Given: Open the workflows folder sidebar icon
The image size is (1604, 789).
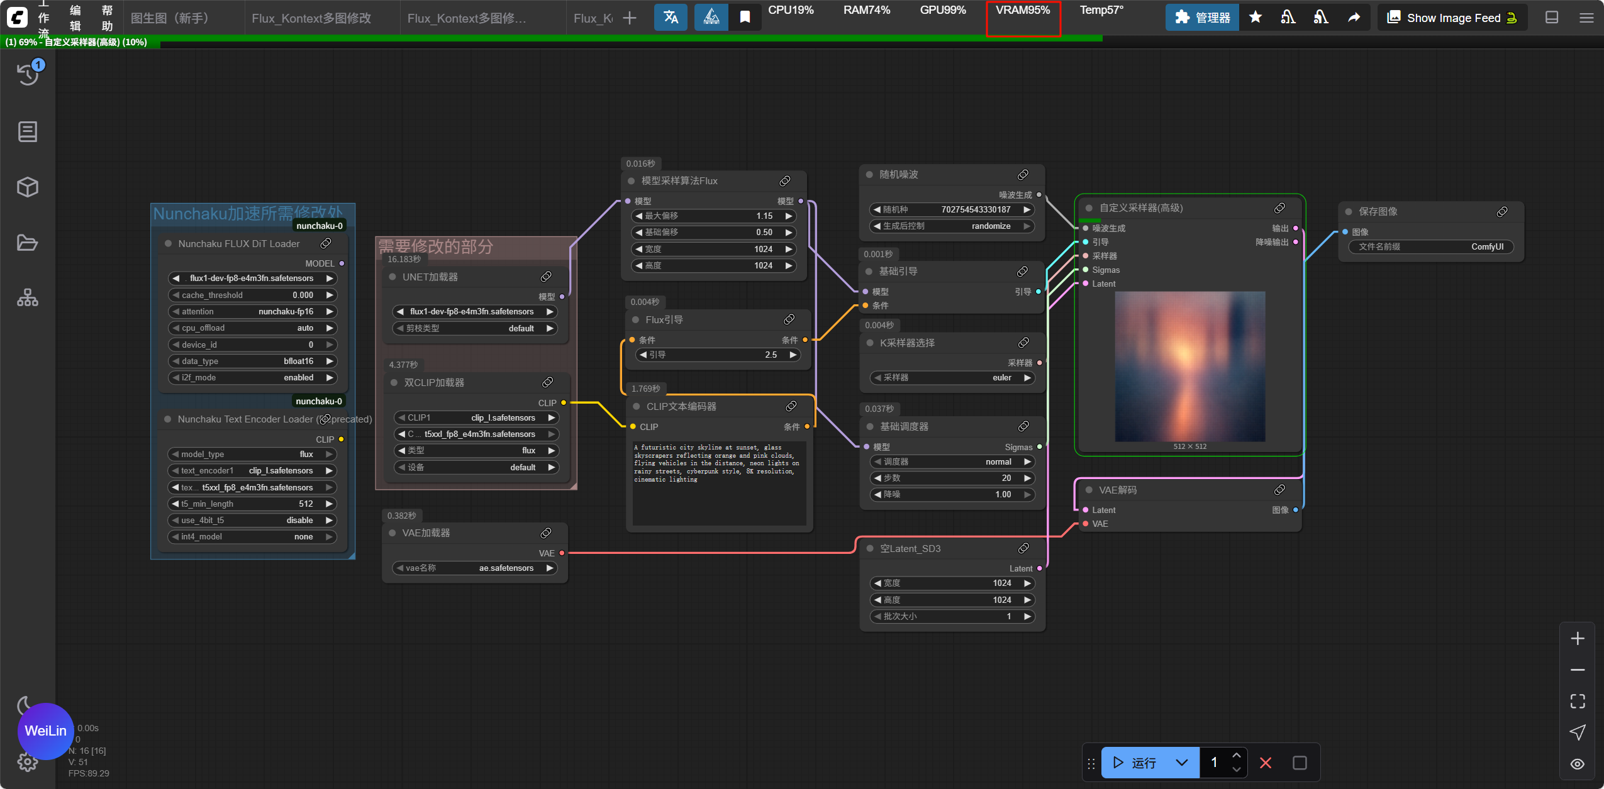Looking at the screenshot, I should (28, 243).
